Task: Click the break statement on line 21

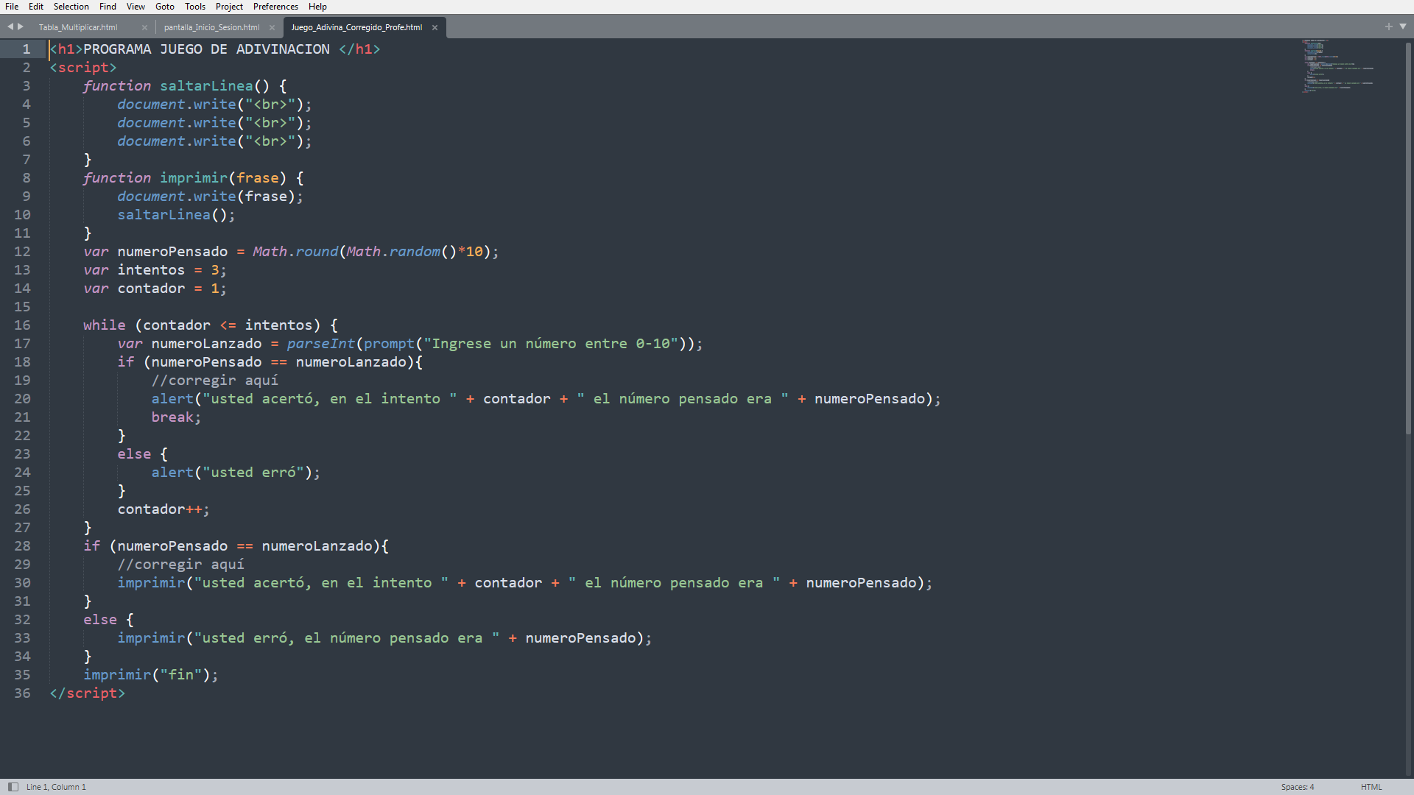Action: coord(172,417)
